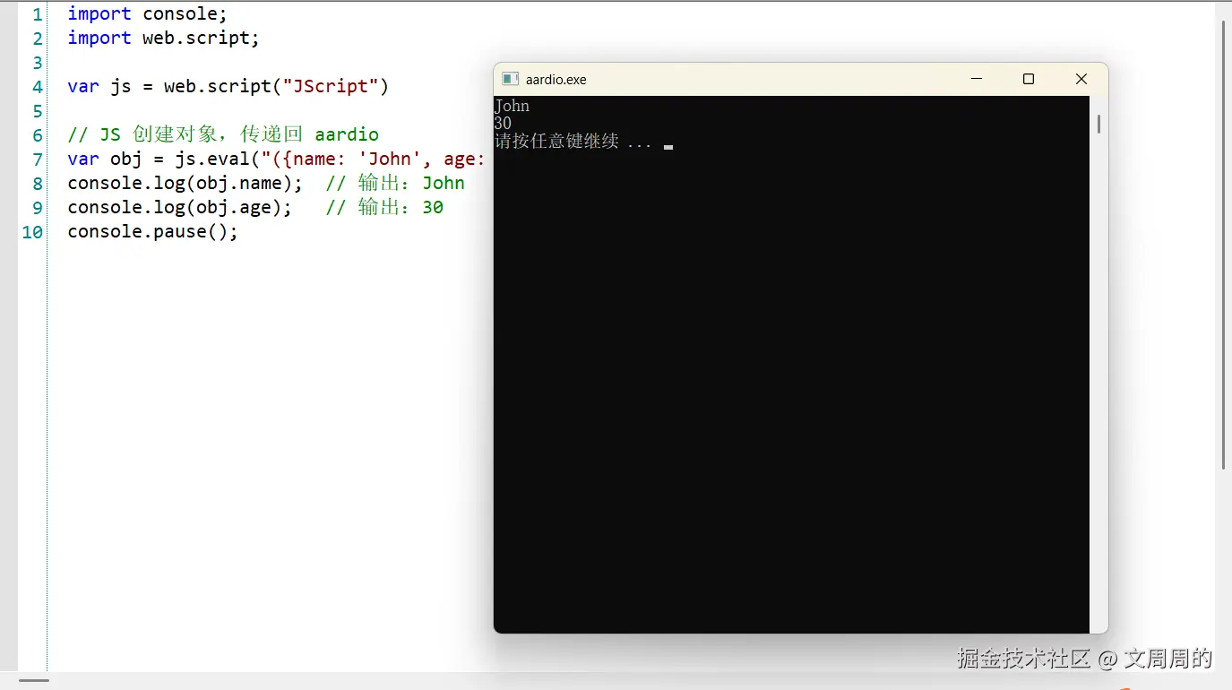Click line number 9 in the gutter

[37, 208]
